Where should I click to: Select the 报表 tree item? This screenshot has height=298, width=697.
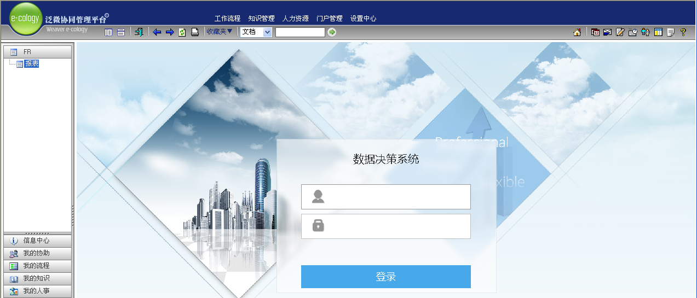point(32,63)
